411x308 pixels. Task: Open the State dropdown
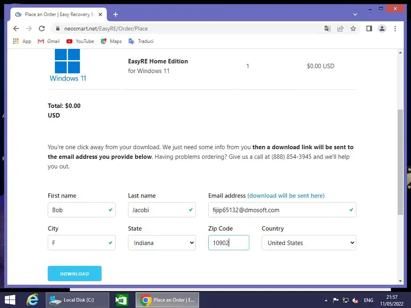tap(162, 243)
